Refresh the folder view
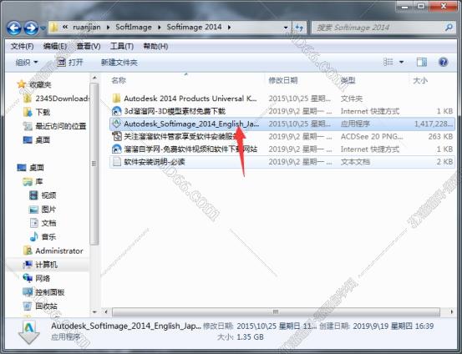 click(x=299, y=28)
